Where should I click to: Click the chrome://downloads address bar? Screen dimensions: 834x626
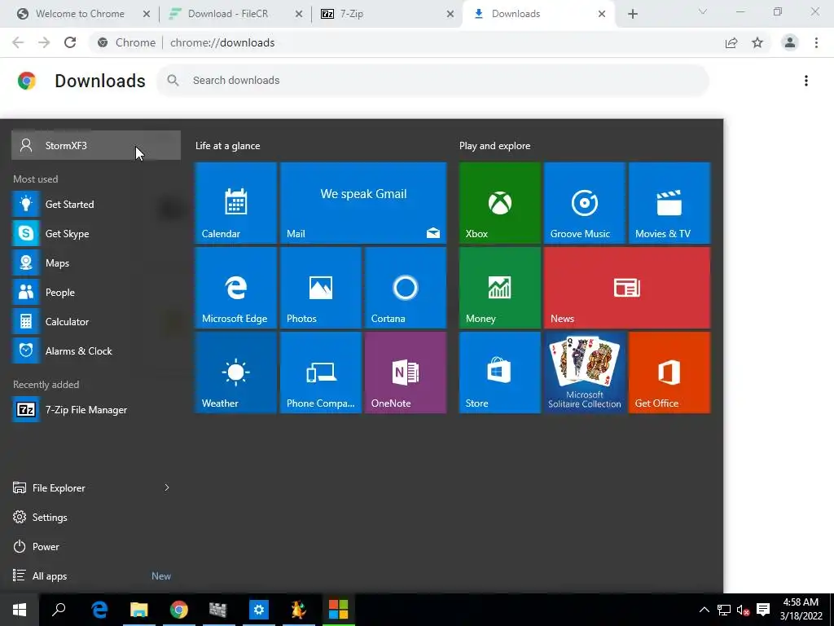pos(404,42)
